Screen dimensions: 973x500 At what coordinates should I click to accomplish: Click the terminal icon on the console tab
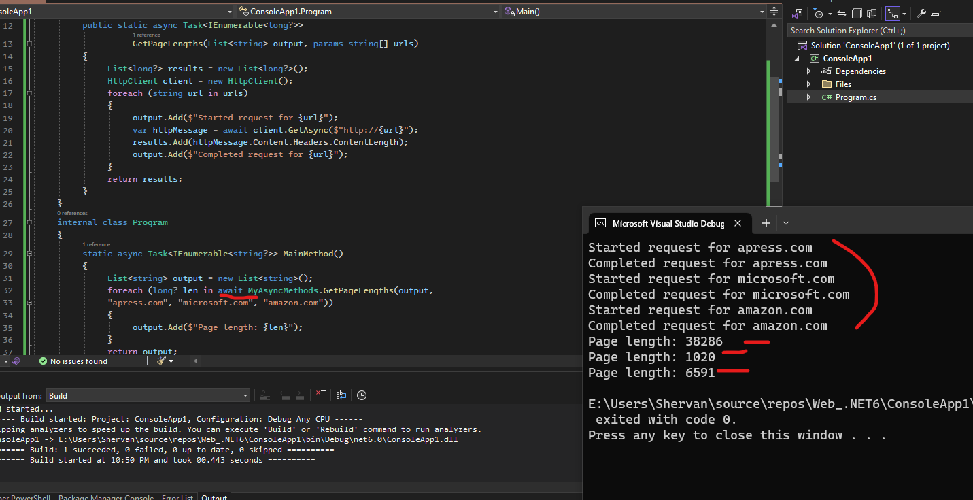(600, 223)
